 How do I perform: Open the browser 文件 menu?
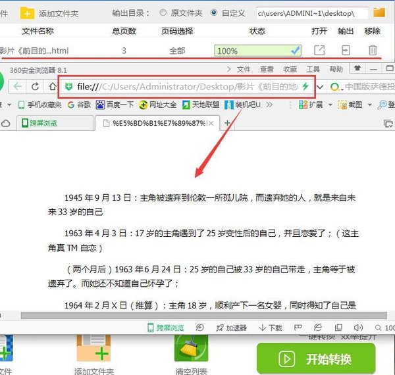244,69
